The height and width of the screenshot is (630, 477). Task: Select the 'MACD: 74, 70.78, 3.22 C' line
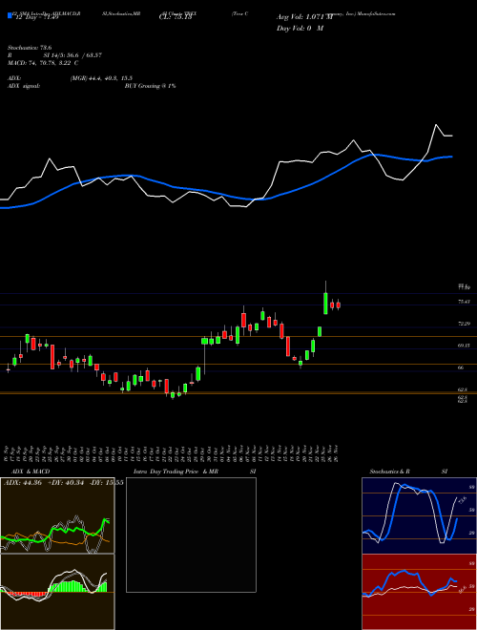coord(43,63)
